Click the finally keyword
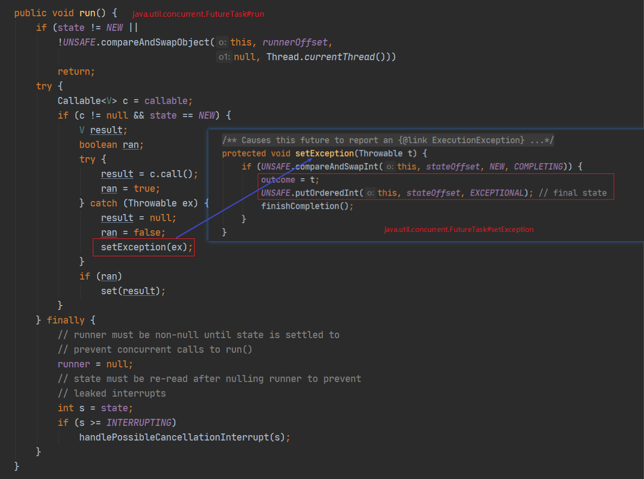Screen dimensions: 644x479 coord(65,320)
